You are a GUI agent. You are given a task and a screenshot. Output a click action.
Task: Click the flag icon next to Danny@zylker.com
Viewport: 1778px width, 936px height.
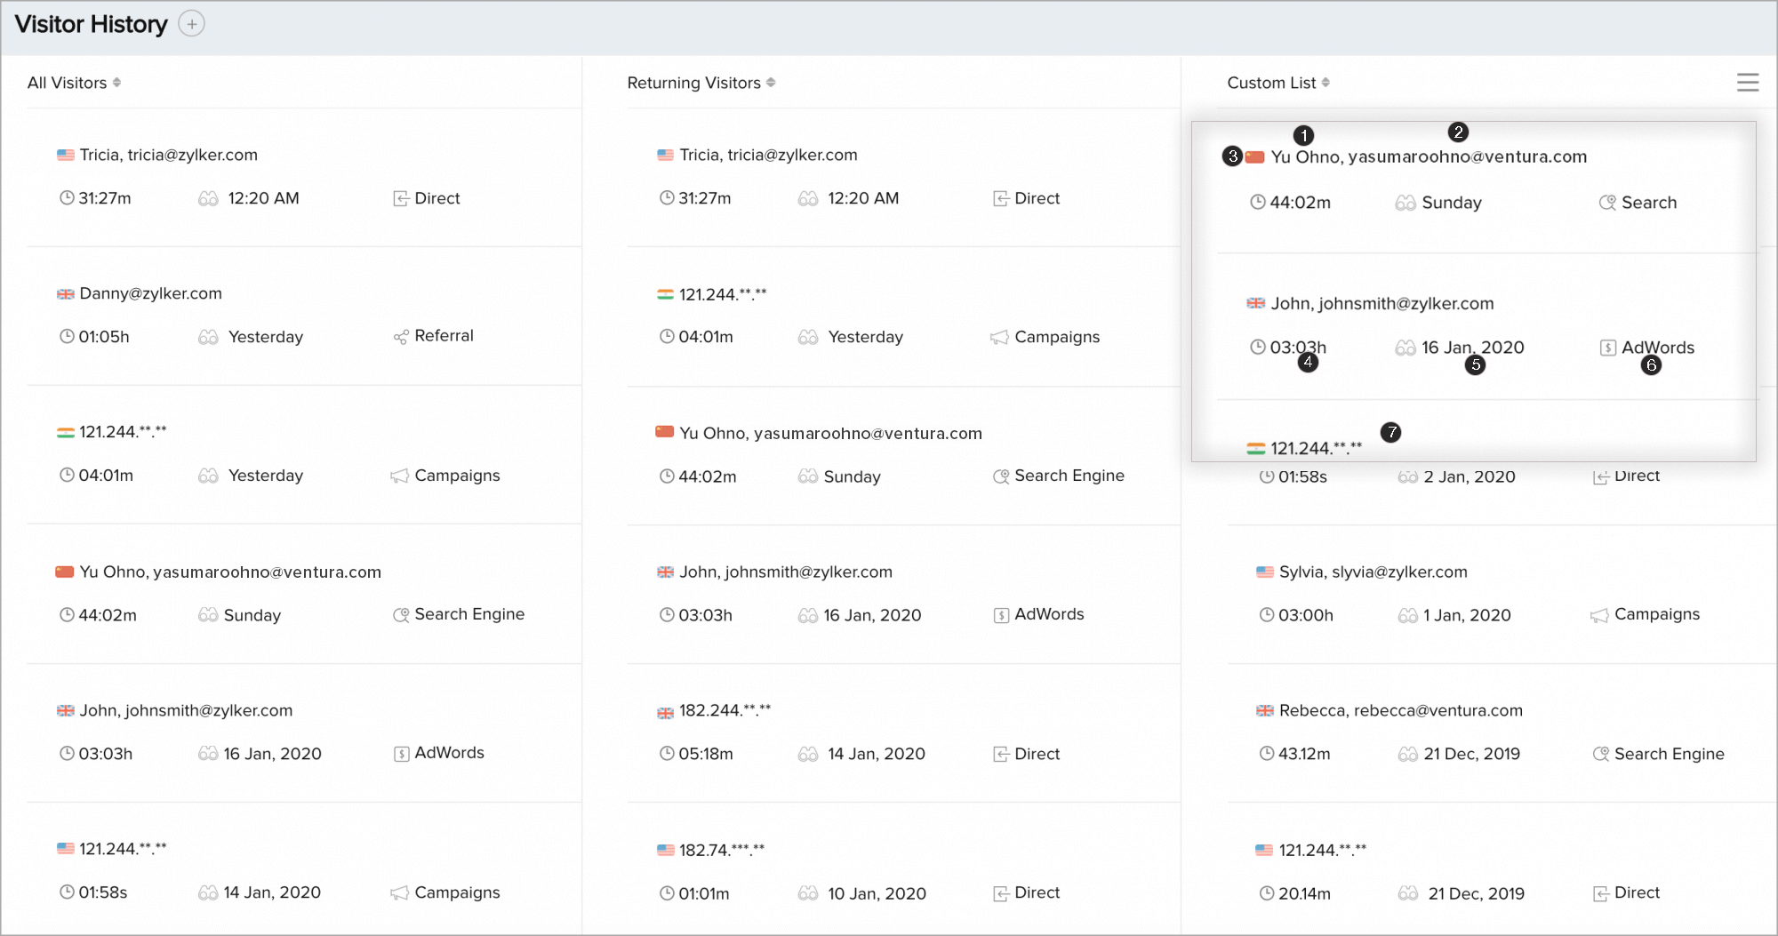pyautogui.click(x=66, y=294)
